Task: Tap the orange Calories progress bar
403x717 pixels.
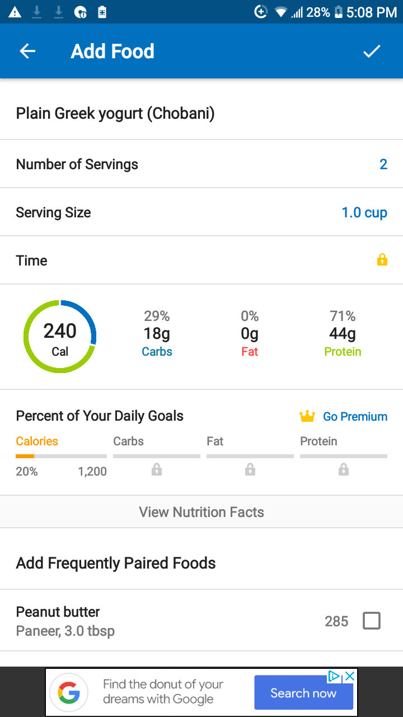Action: point(61,457)
